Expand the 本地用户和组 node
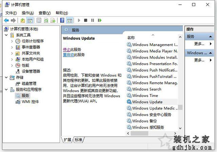This screenshot has width=217, height=152. click(x=12, y=59)
